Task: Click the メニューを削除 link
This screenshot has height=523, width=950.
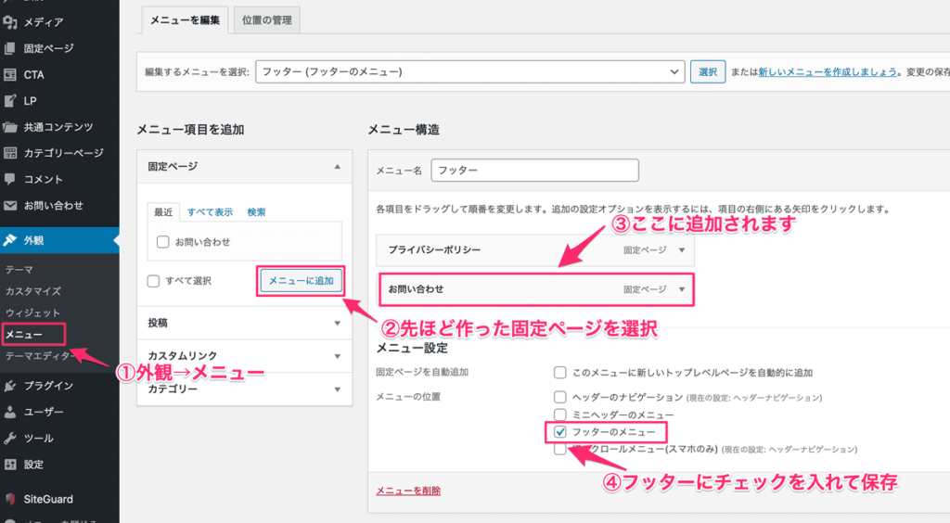Action: (x=408, y=491)
